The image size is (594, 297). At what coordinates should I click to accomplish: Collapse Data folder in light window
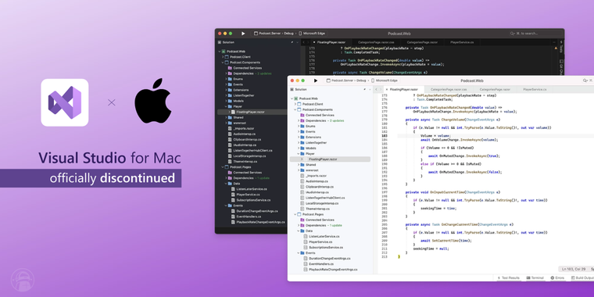[x=299, y=231]
